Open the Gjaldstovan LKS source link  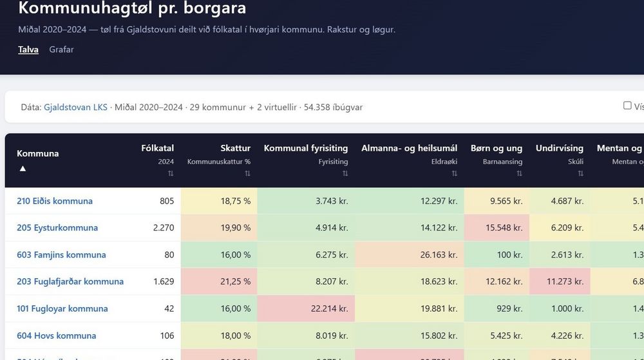pyautogui.click(x=75, y=107)
